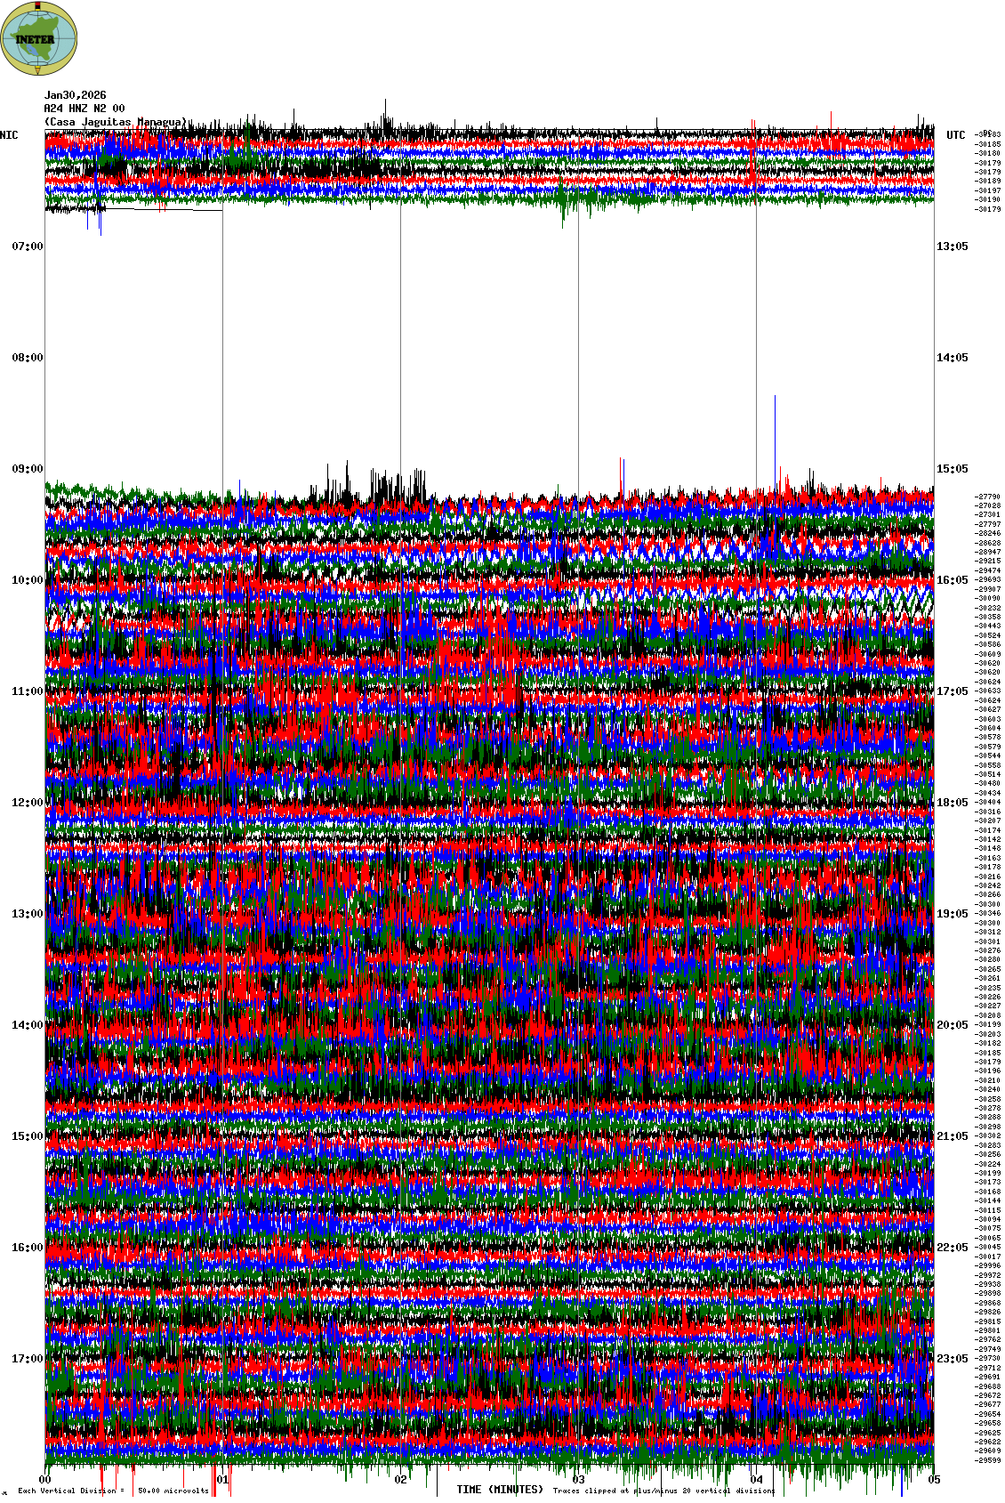Click the UTC timezone header
This screenshot has height=1503, width=1005.
click(x=955, y=135)
